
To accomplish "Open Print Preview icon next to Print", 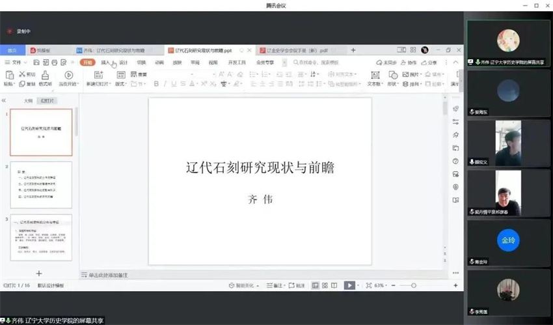I will (x=64, y=63).
